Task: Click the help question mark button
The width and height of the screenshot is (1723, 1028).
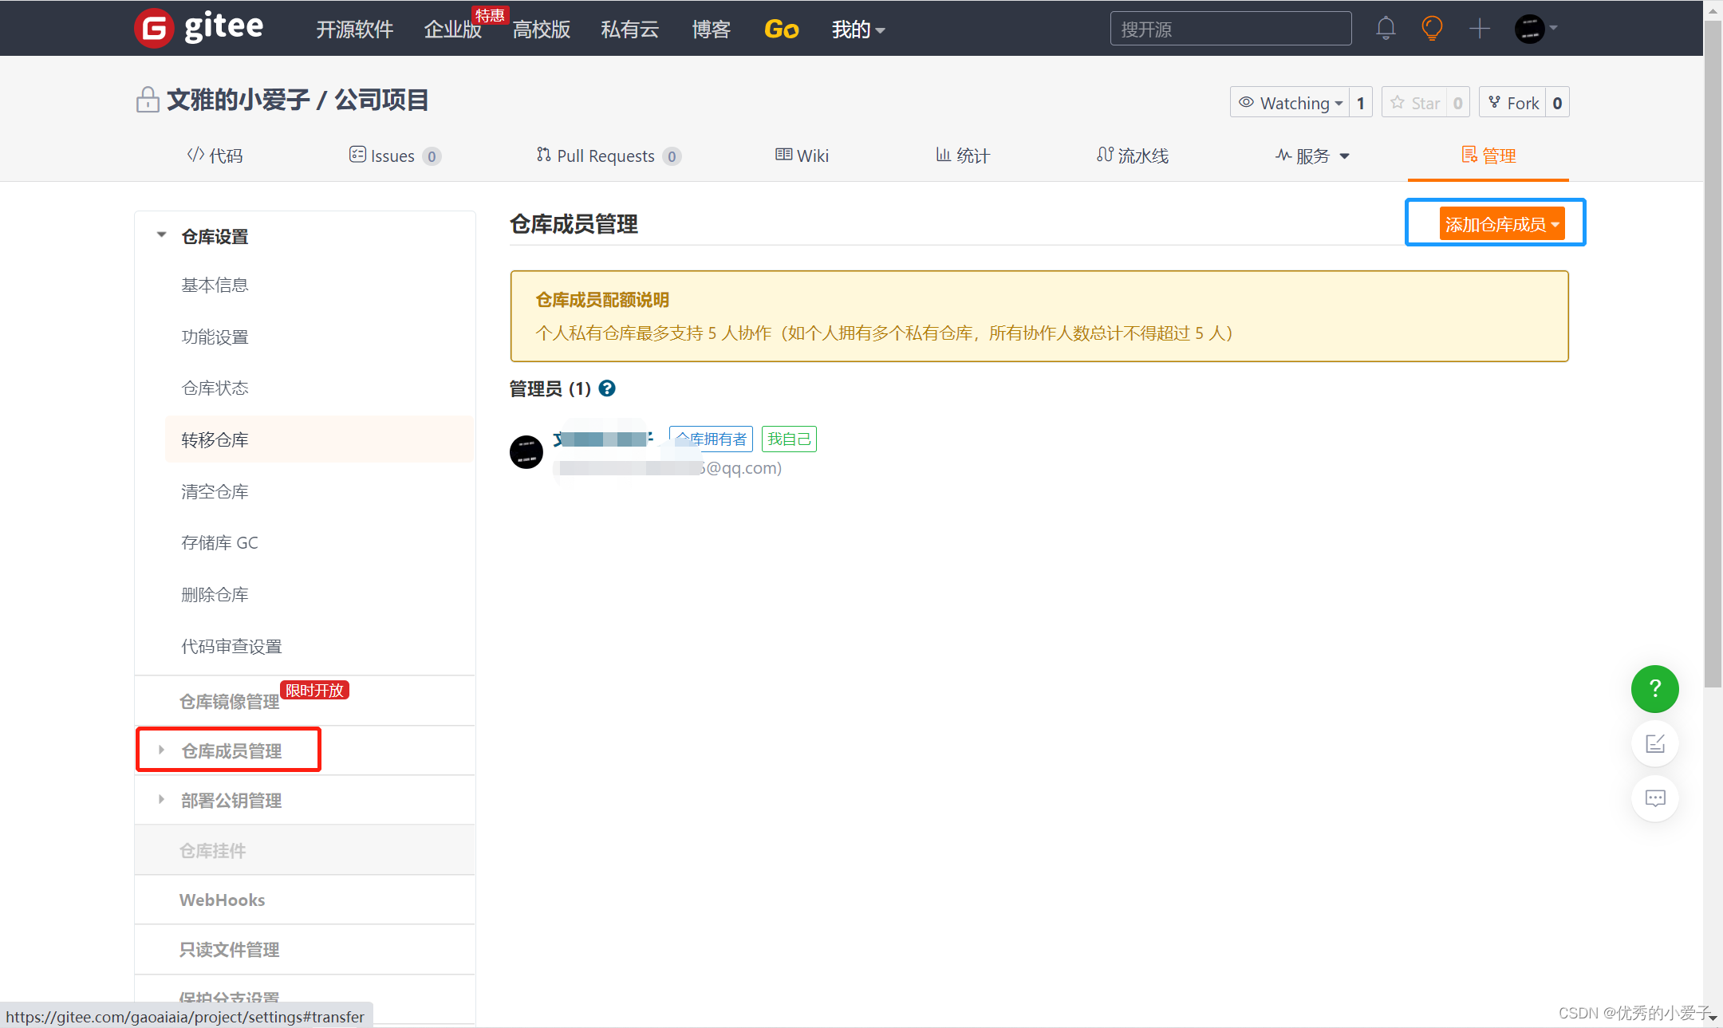Action: tap(1654, 687)
